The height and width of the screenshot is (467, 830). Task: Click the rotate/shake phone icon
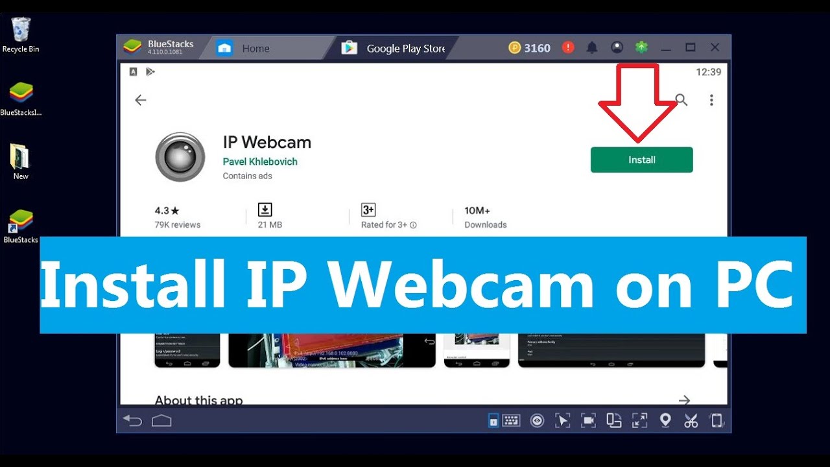[x=717, y=421]
